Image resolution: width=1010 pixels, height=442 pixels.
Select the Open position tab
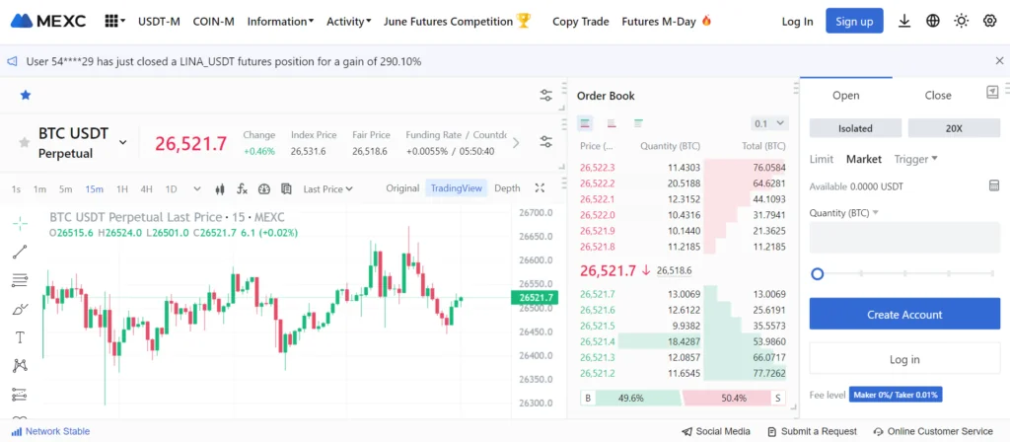(x=845, y=96)
